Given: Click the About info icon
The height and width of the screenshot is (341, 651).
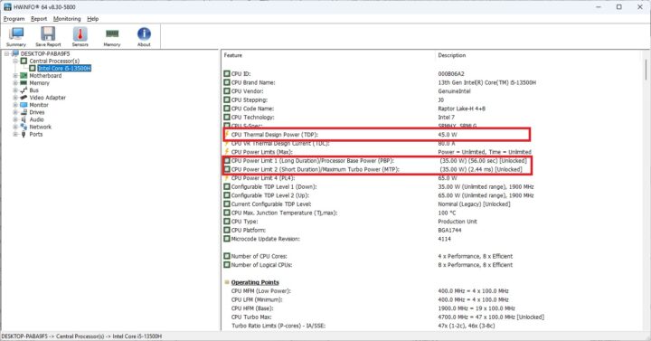Looking at the screenshot, I should coord(144,33).
